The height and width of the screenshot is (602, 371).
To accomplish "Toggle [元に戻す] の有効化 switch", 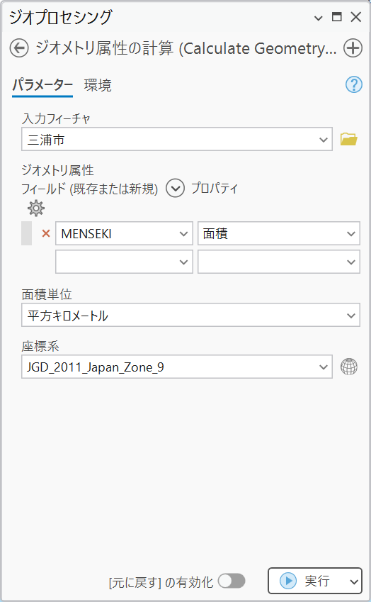I will [232, 581].
